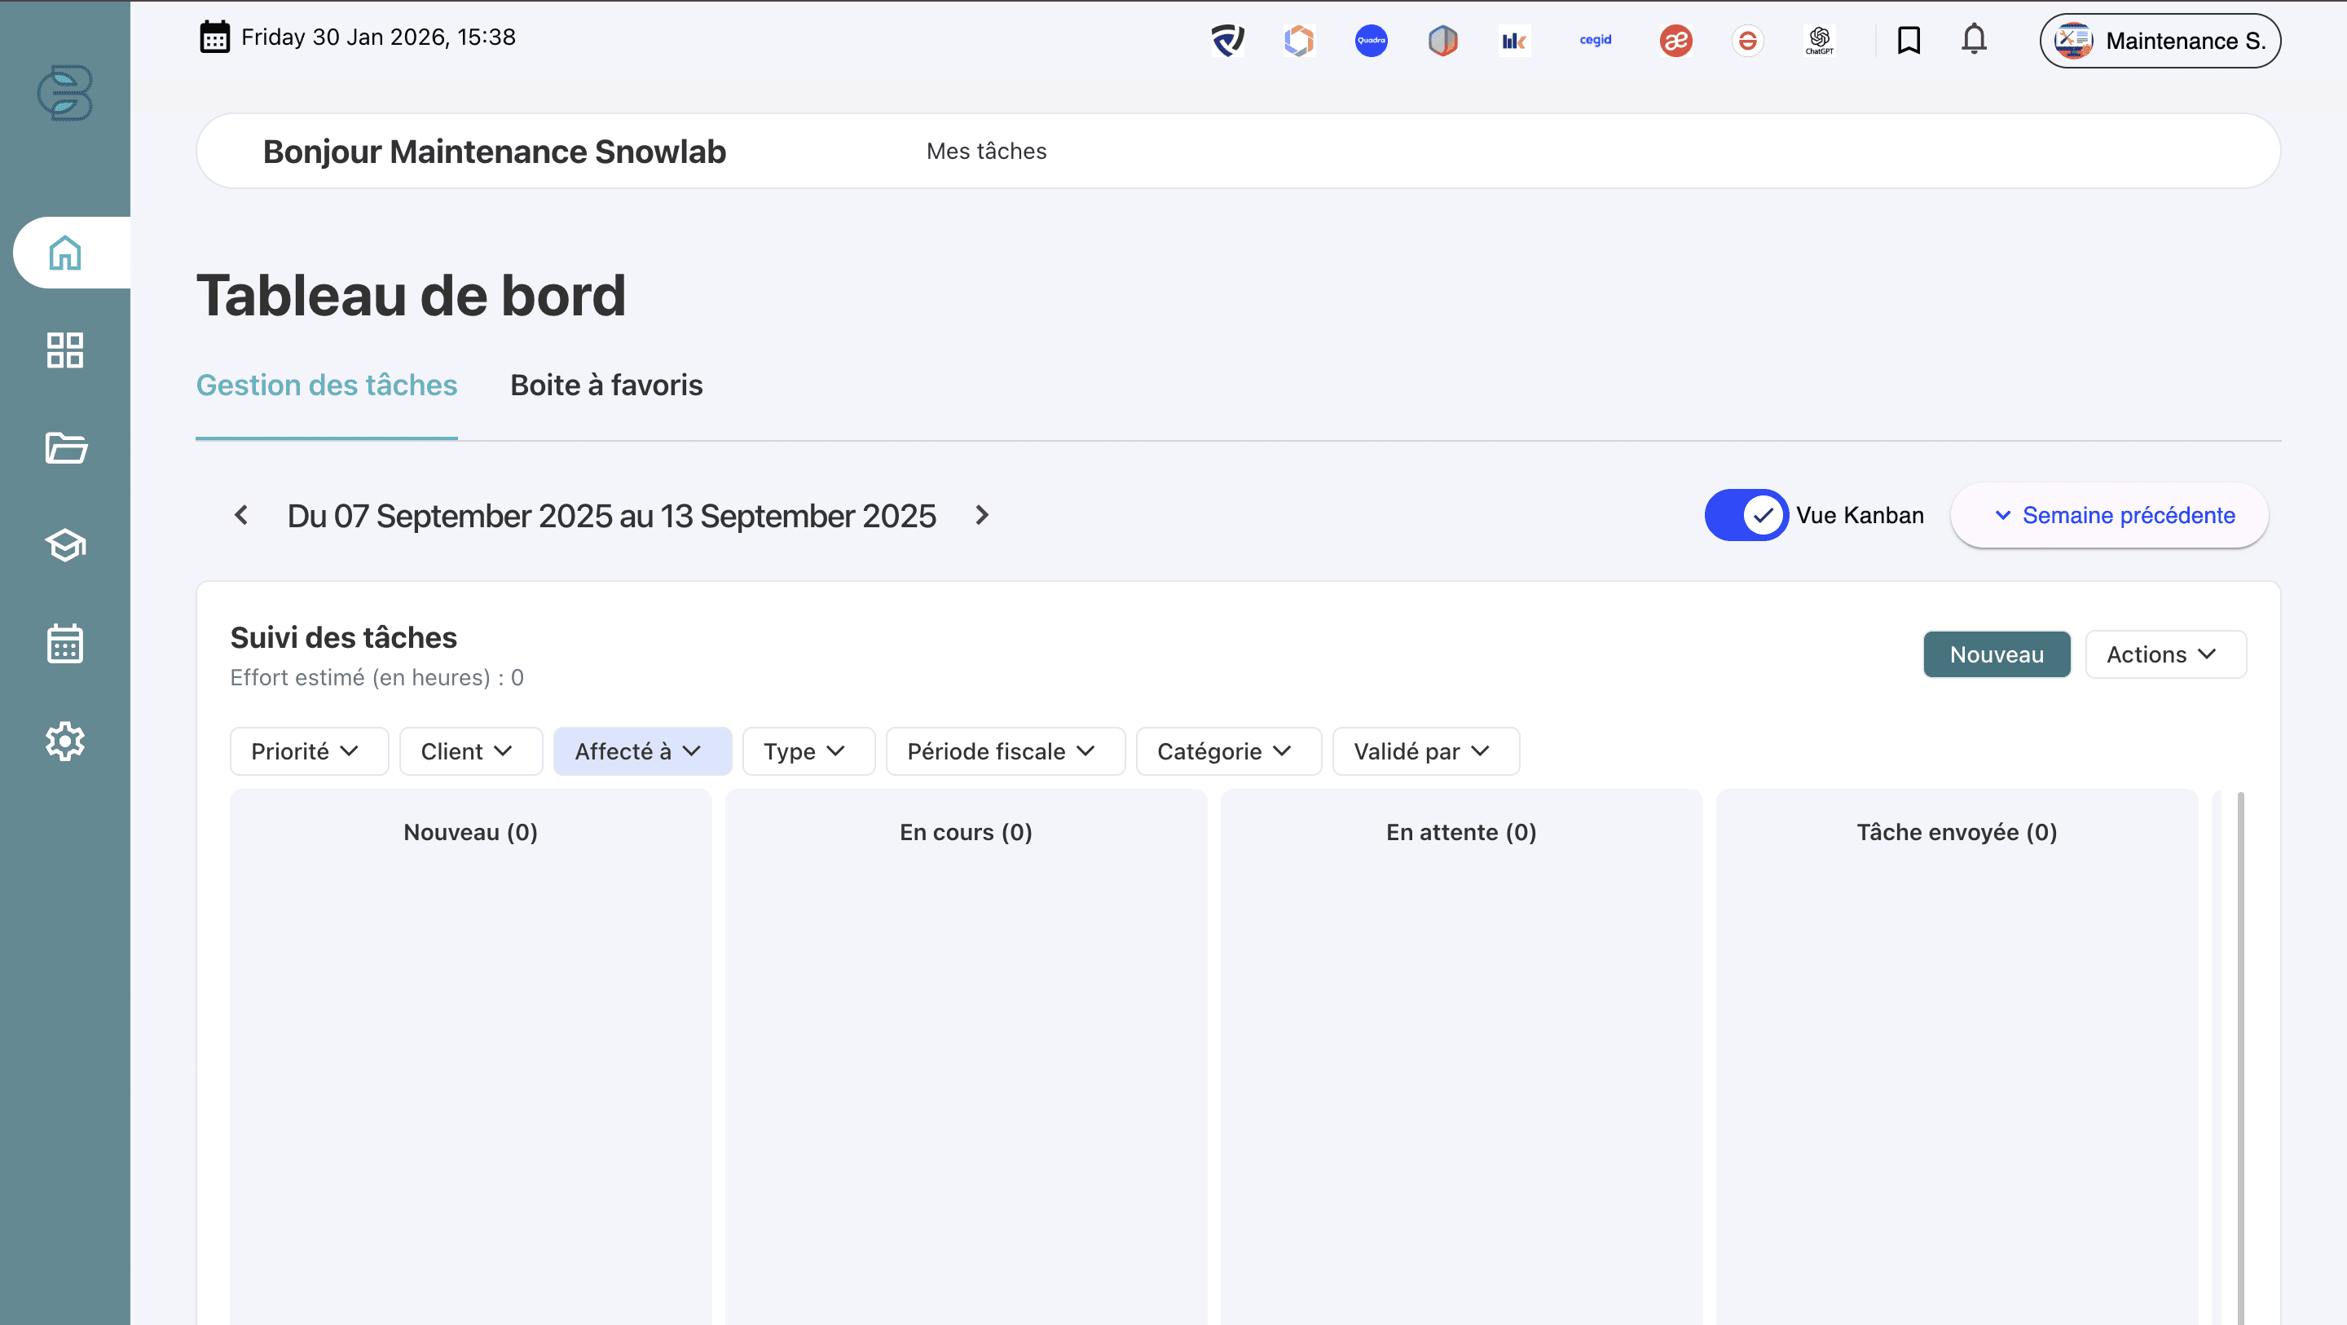Viewport: 2347px width, 1325px height.
Task: Open the calendar icon in sidebar
Action: 64,644
